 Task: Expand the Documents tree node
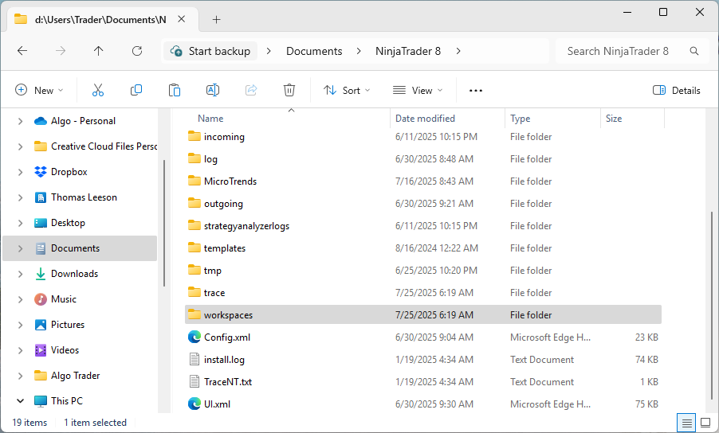(x=20, y=248)
